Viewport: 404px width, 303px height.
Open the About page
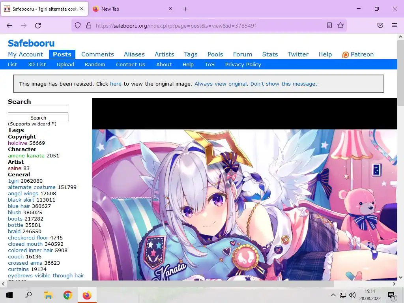coord(164,65)
